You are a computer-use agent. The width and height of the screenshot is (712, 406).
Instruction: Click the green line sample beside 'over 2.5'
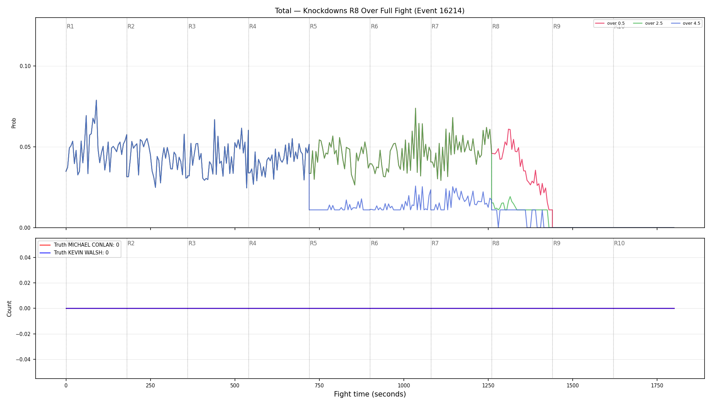click(638, 23)
